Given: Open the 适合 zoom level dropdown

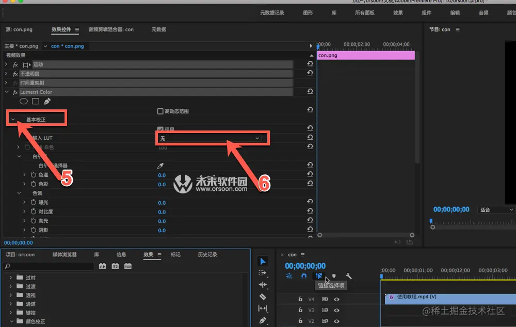Looking at the screenshot, I should [x=494, y=209].
